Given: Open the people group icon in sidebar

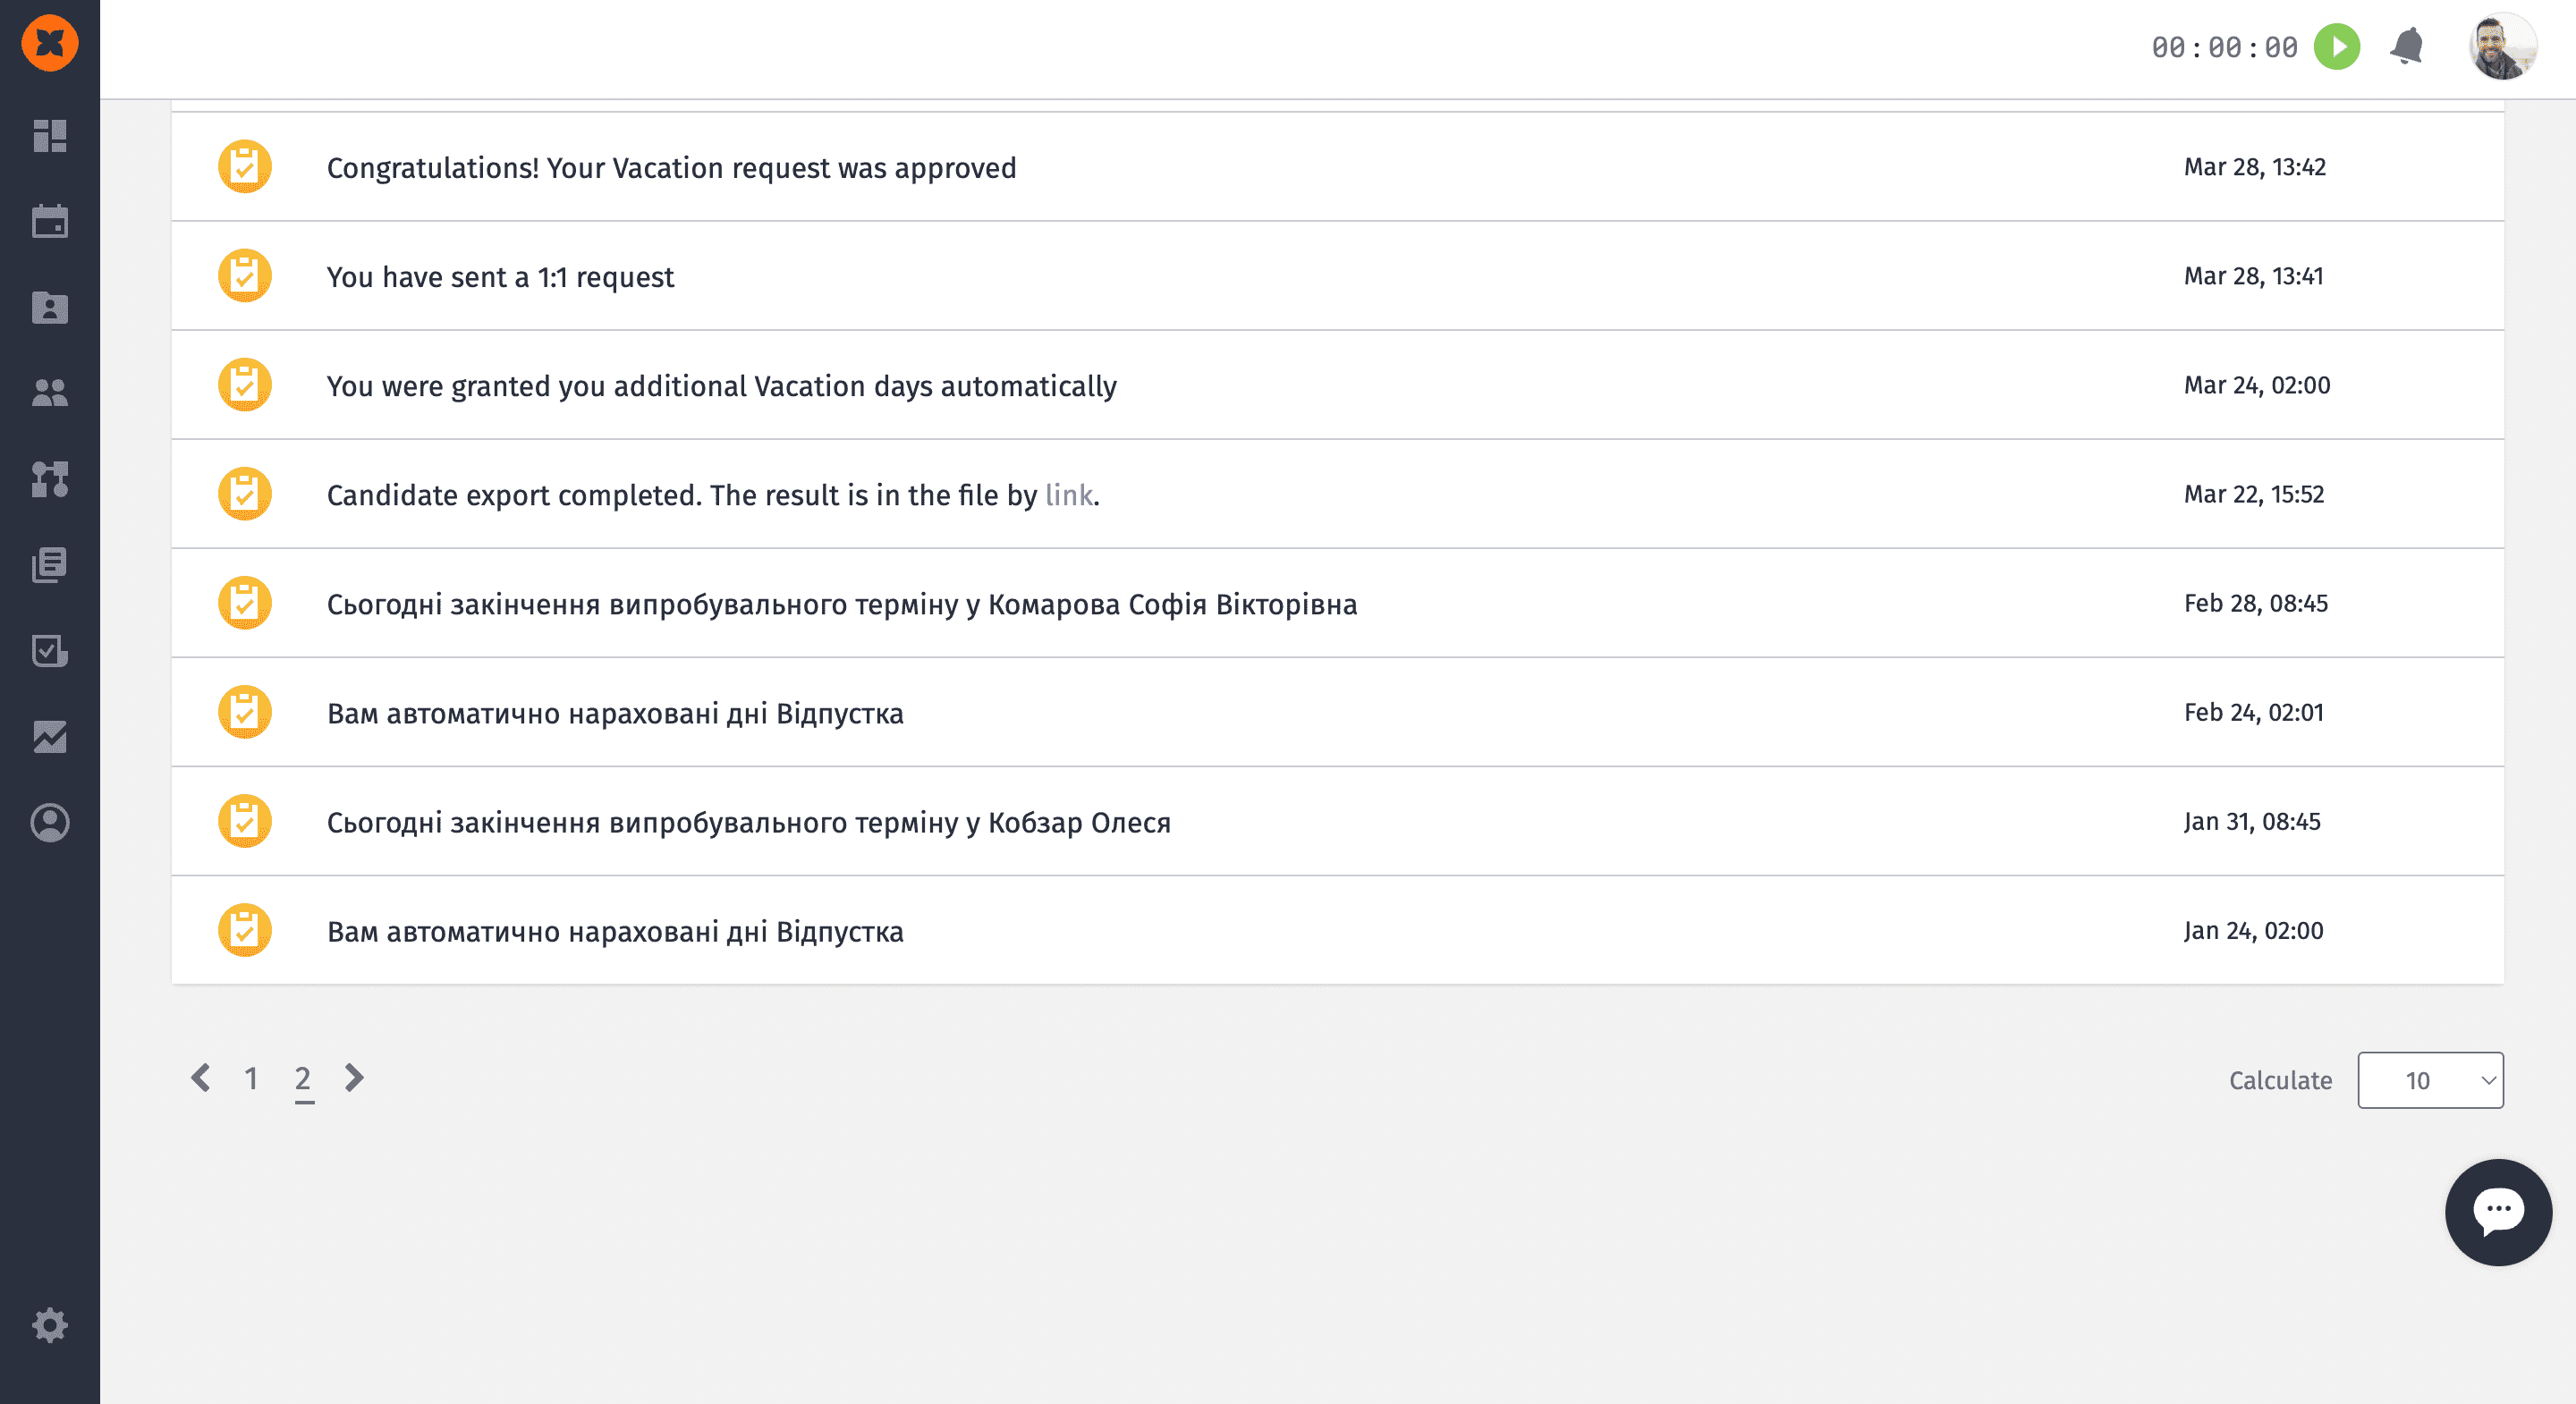Looking at the screenshot, I should coord(50,393).
